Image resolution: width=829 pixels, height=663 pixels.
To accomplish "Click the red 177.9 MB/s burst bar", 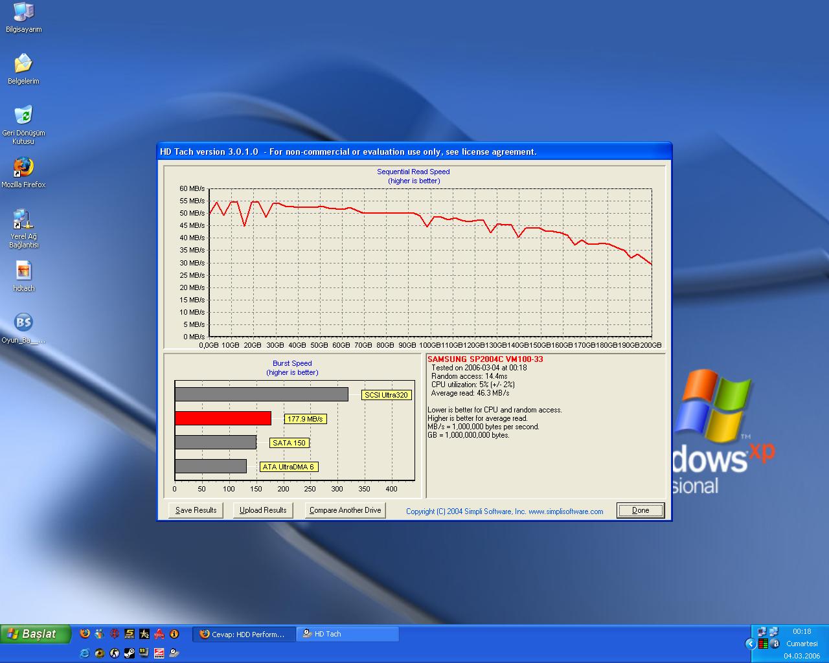I will 223,418.
